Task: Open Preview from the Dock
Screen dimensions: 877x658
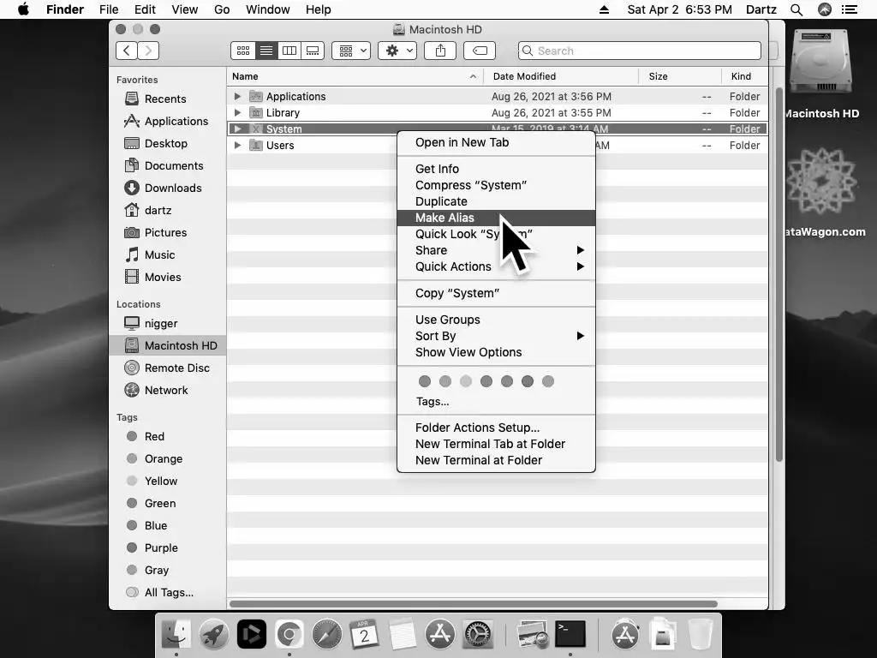Action: pos(532,635)
